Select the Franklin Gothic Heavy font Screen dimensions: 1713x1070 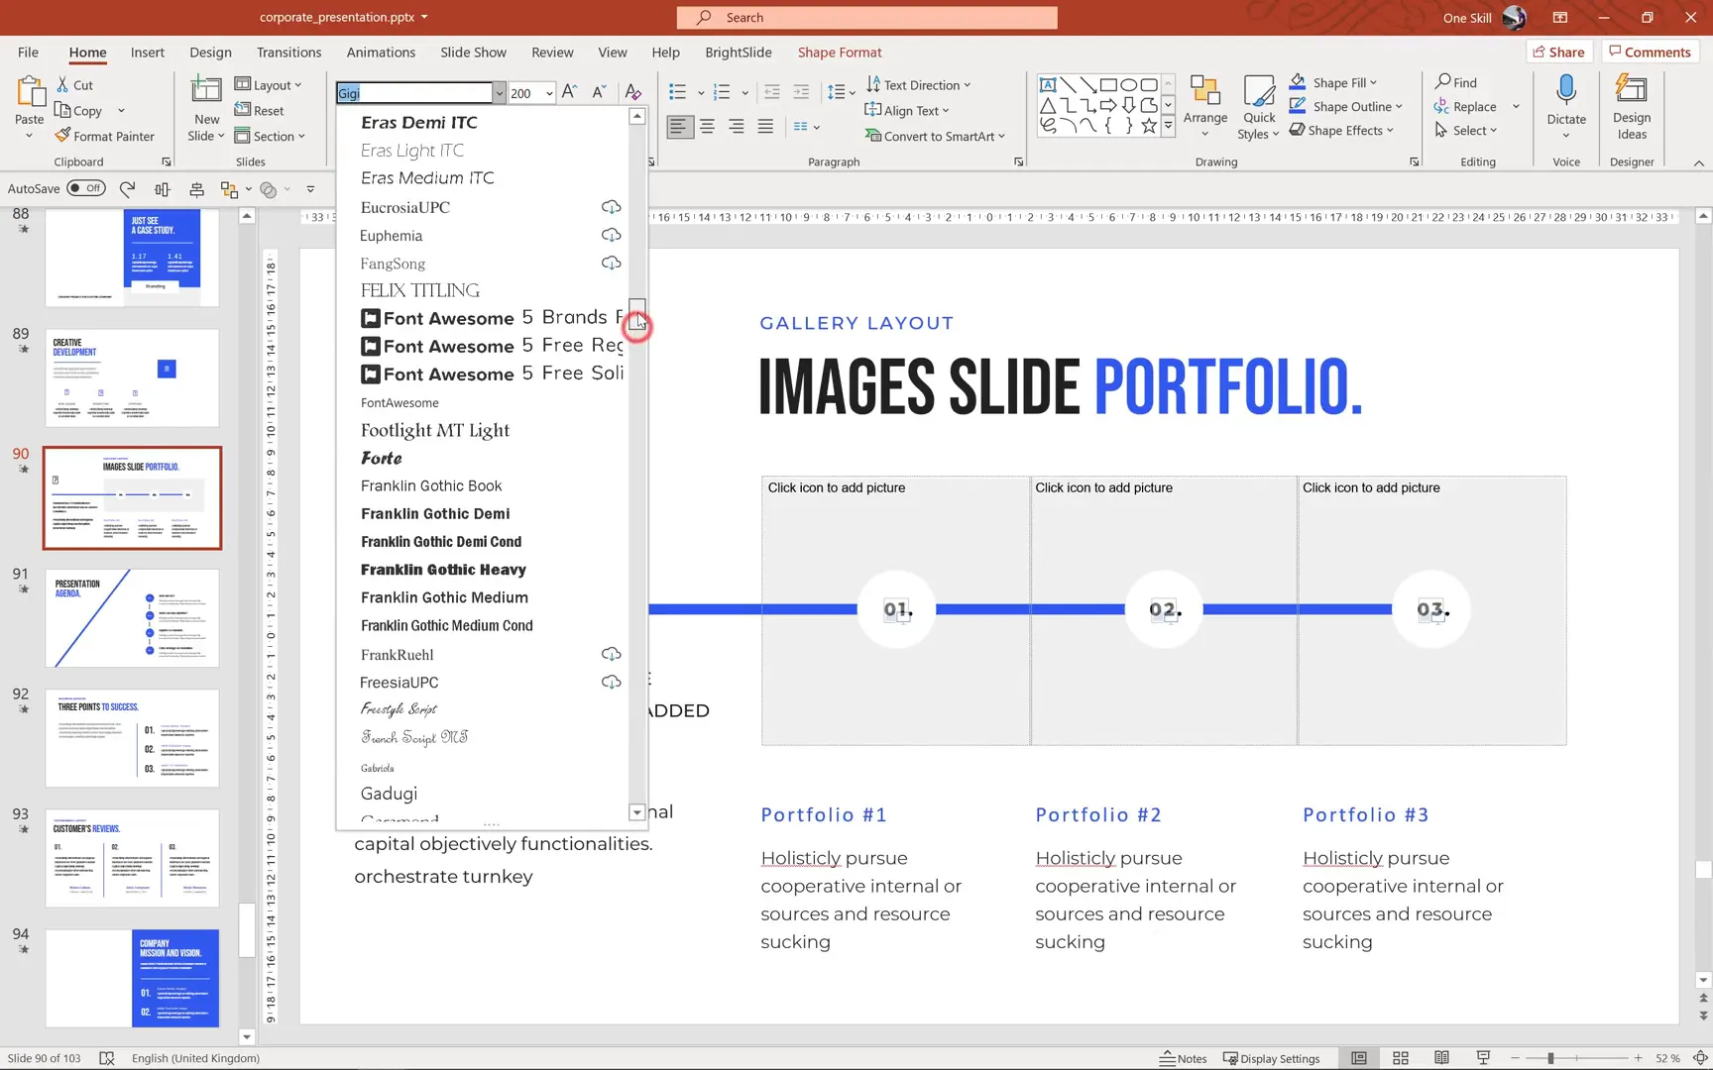coord(443,569)
